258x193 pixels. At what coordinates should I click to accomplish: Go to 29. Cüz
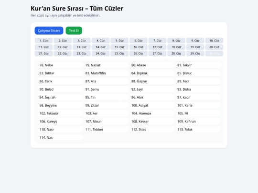point(195,53)
